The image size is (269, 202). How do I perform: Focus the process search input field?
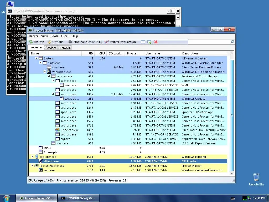click(x=209, y=42)
